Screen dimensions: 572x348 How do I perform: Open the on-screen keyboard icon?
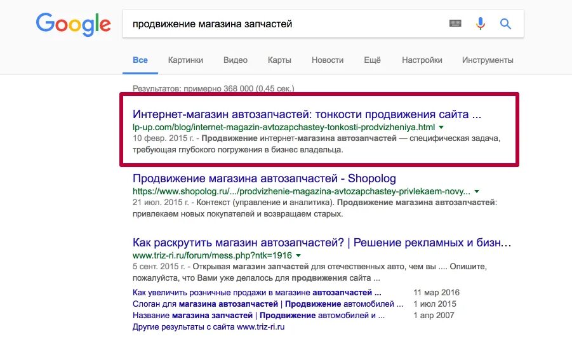point(455,23)
